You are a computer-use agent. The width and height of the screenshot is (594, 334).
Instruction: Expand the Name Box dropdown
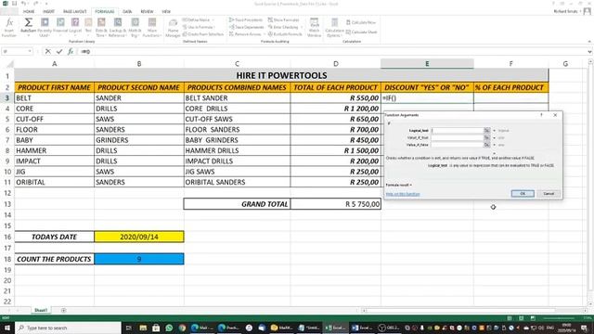(x=30, y=51)
